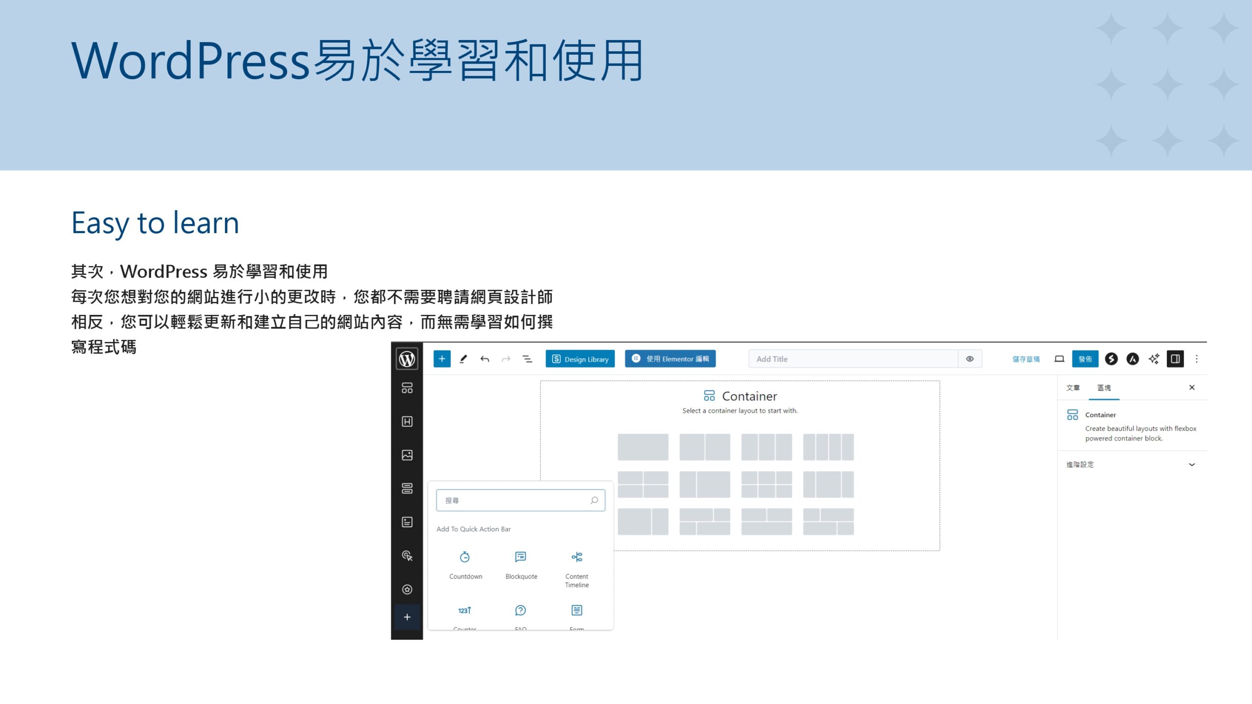Click the stacked rows icon in sidebar

tap(407, 488)
